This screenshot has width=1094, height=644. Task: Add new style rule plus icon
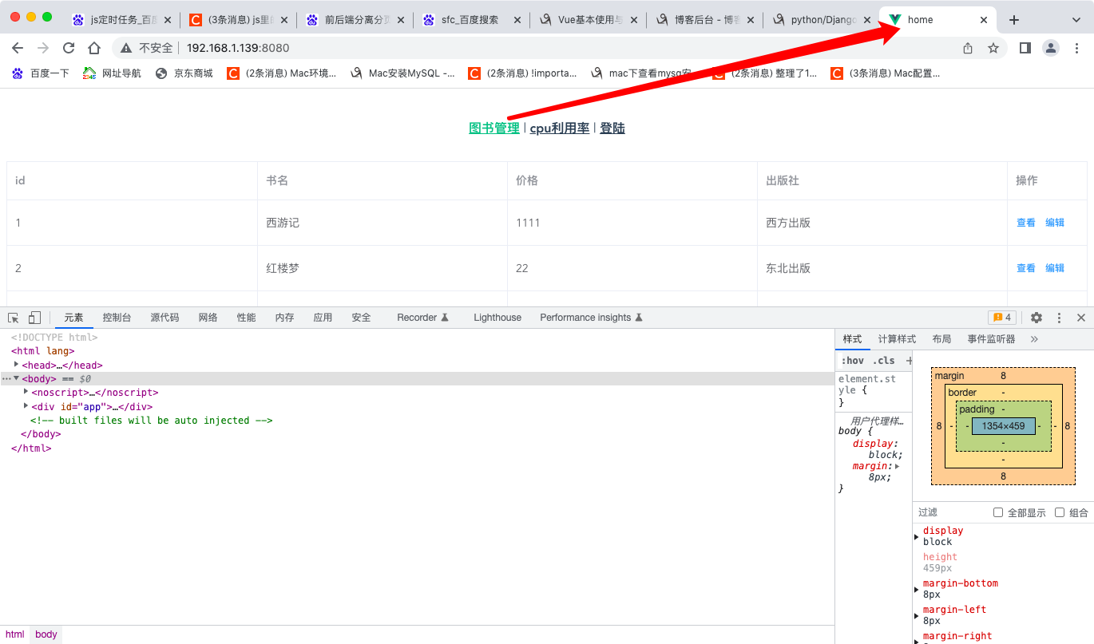909,361
